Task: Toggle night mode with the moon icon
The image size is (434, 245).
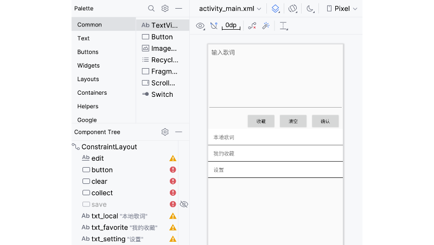Action: click(310, 9)
